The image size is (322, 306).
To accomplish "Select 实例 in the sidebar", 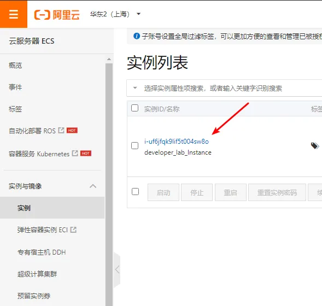I will pyautogui.click(x=52, y=208).
